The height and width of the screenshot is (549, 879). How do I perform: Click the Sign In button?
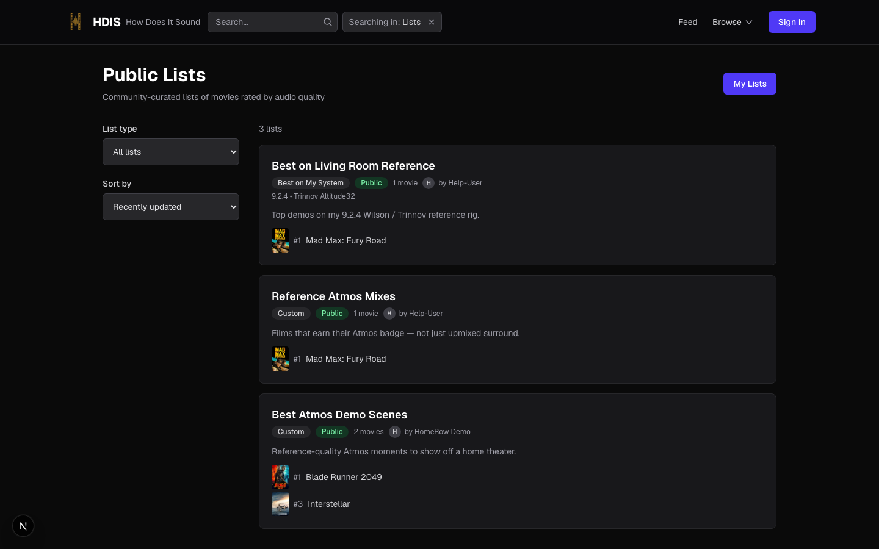(x=792, y=22)
